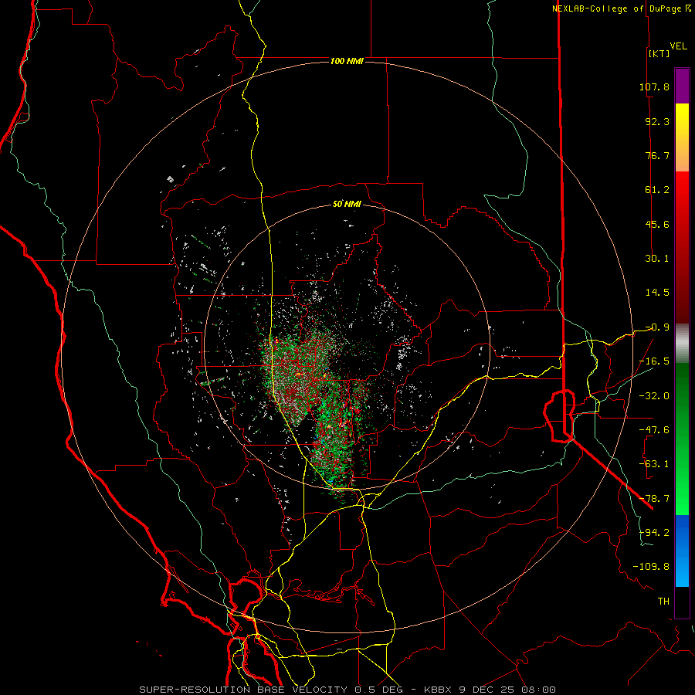The width and height of the screenshot is (695, 695).
Task: Click the [KT] units label
Action: pos(659,53)
